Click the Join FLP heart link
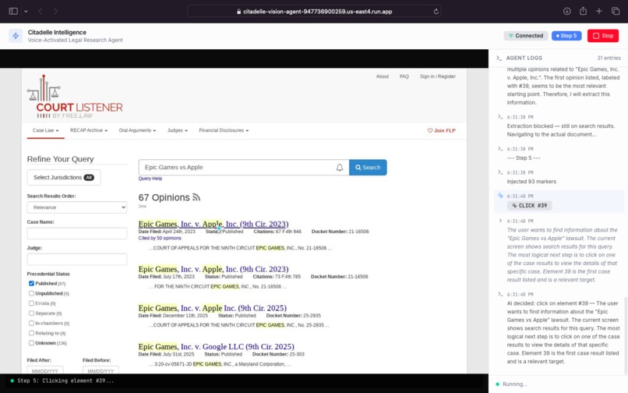Viewport: 628px width, 393px height. (x=441, y=130)
